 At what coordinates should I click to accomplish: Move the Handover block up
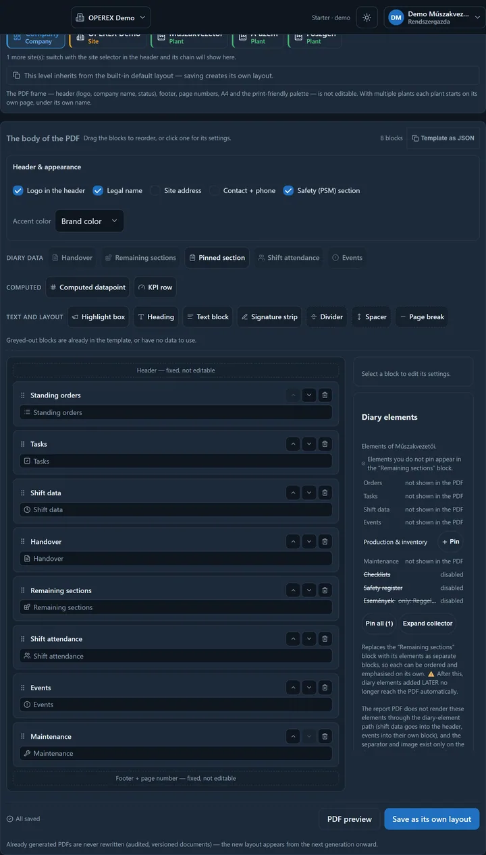click(293, 541)
